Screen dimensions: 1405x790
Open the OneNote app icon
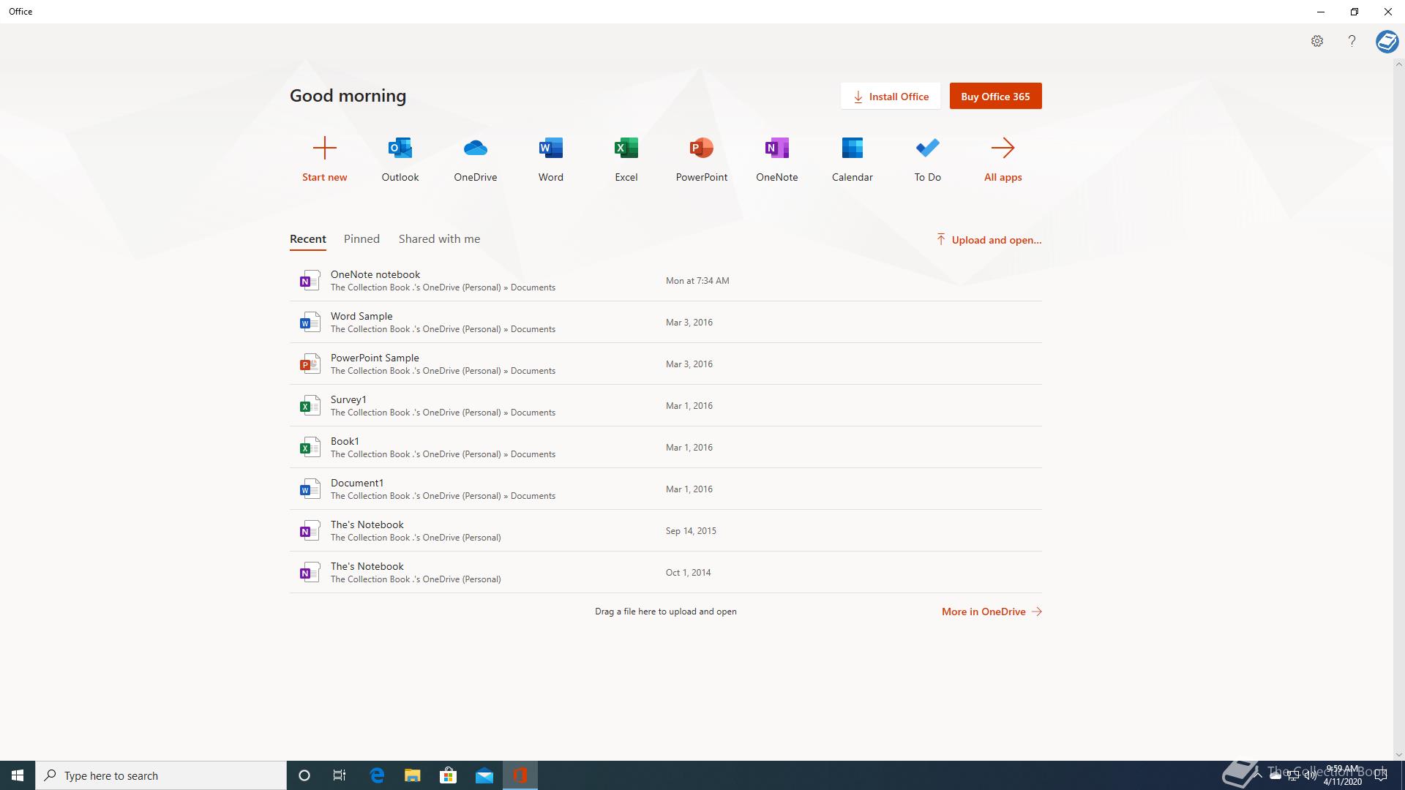pyautogui.click(x=777, y=148)
